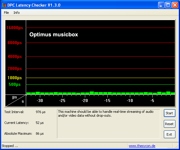This screenshot has height=150, width=180.
Task: Click the -10 time axis label
Action: [x=130, y=100]
